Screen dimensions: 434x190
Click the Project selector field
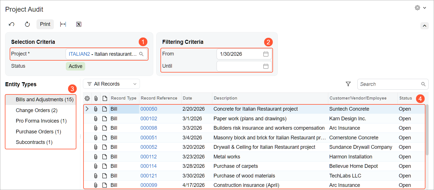(x=106, y=54)
